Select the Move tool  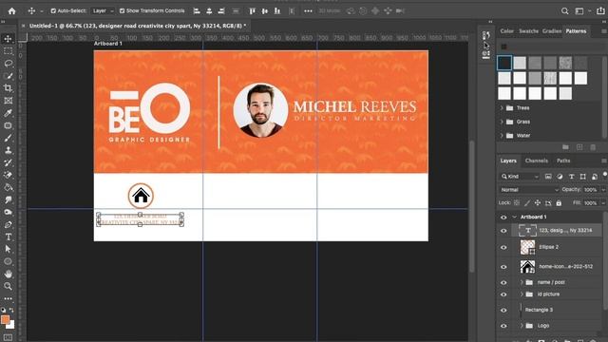click(8, 38)
